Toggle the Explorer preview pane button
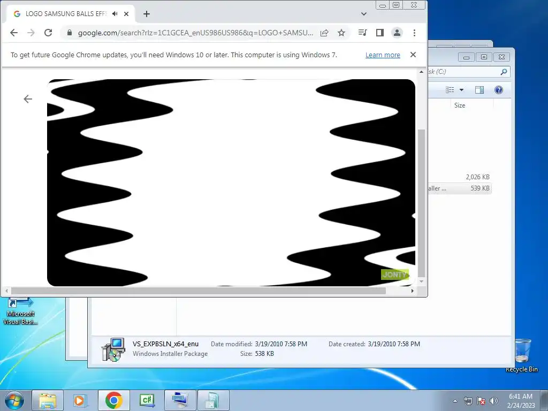 (x=479, y=90)
